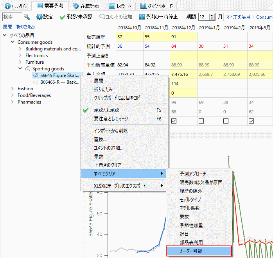This screenshot has height=258, width=273.
Task: Click the add comment speech bubble icon
Action: point(102,17)
